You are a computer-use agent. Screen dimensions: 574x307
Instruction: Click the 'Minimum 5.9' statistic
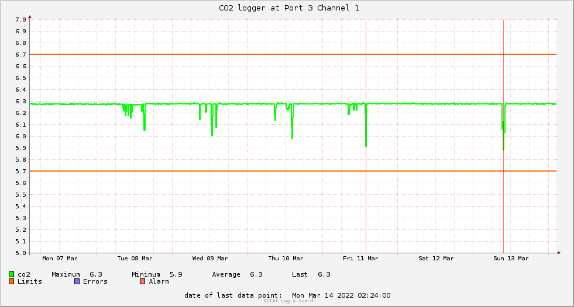[157, 274]
